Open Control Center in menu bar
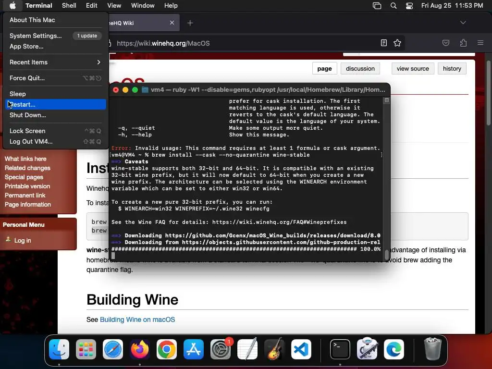 click(409, 6)
